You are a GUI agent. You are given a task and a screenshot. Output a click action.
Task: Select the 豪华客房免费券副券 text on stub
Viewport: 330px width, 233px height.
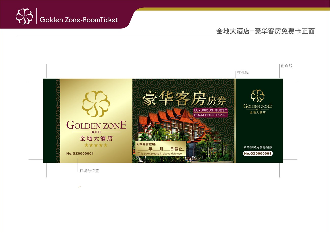[x=258, y=147]
